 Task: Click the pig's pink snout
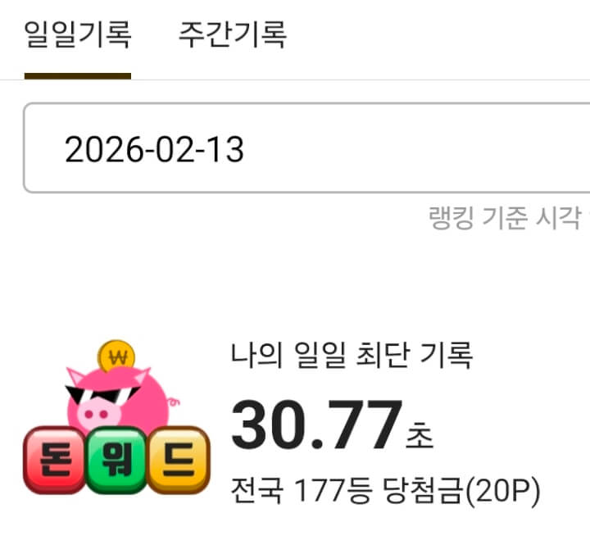[x=98, y=414]
